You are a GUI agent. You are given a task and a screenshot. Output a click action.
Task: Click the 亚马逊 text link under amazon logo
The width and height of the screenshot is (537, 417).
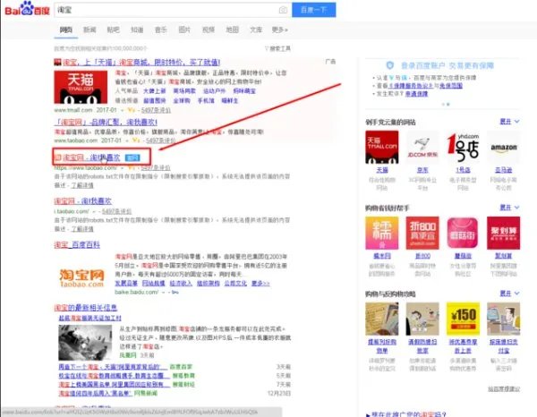click(x=503, y=170)
